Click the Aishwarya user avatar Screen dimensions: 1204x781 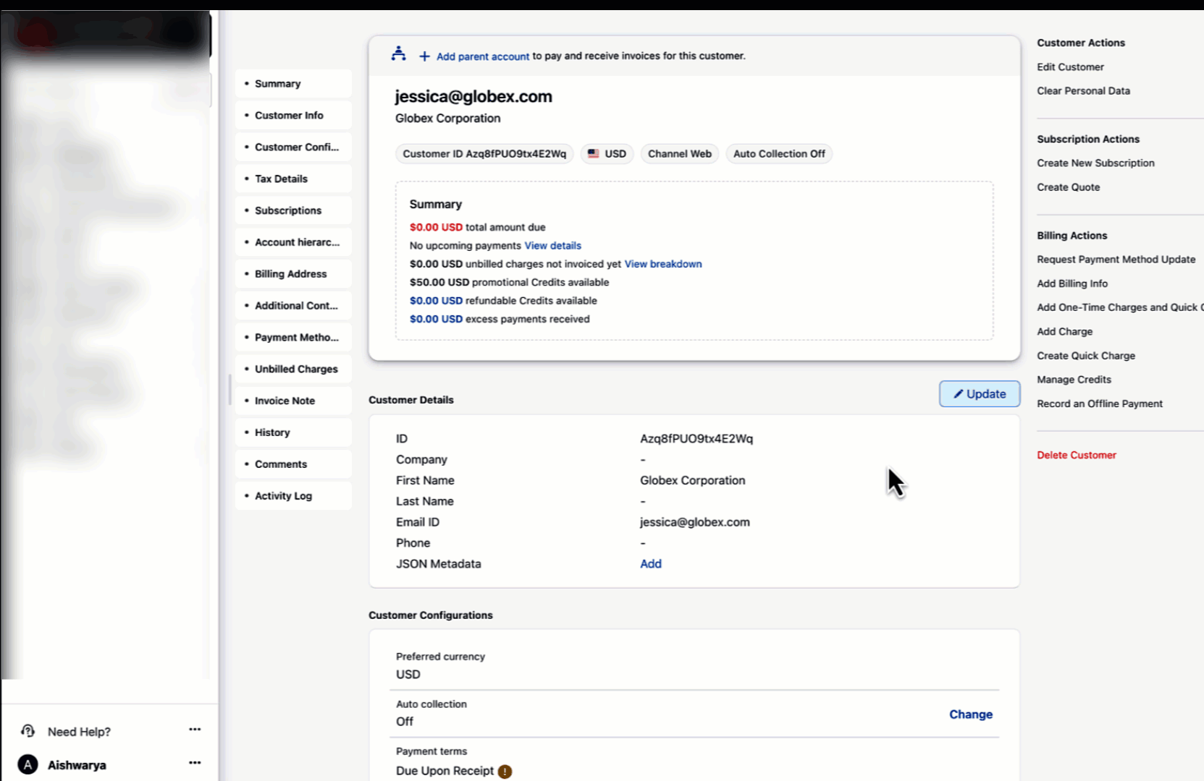pos(28,764)
